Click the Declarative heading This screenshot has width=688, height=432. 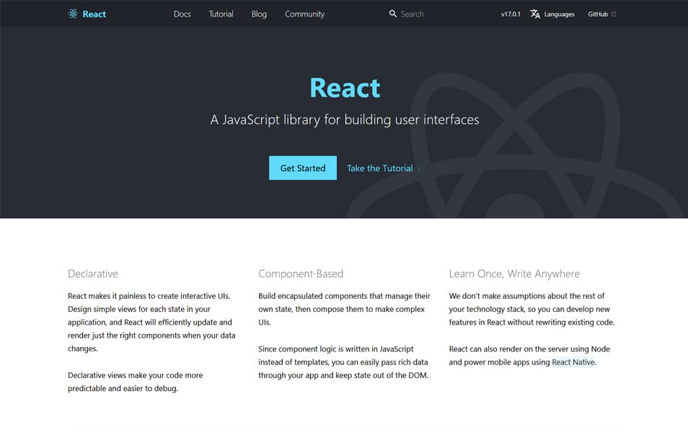(92, 274)
